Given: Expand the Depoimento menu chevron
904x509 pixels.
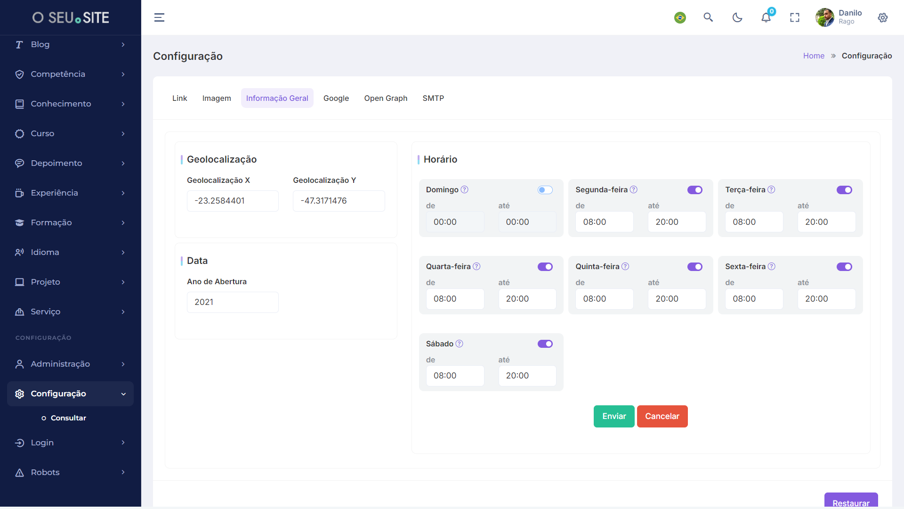Looking at the screenshot, I should click(x=123, y=163).
